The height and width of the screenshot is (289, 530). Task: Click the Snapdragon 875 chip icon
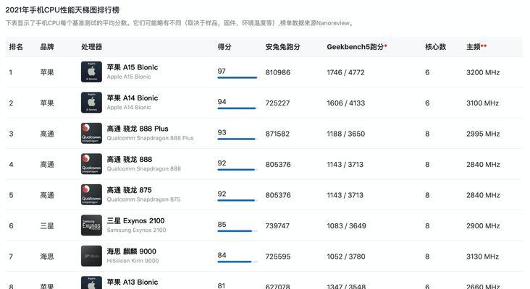[91, 194]
